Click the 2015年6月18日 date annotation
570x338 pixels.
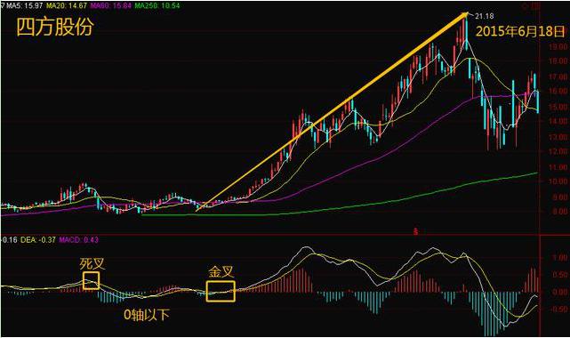(520, 31)
